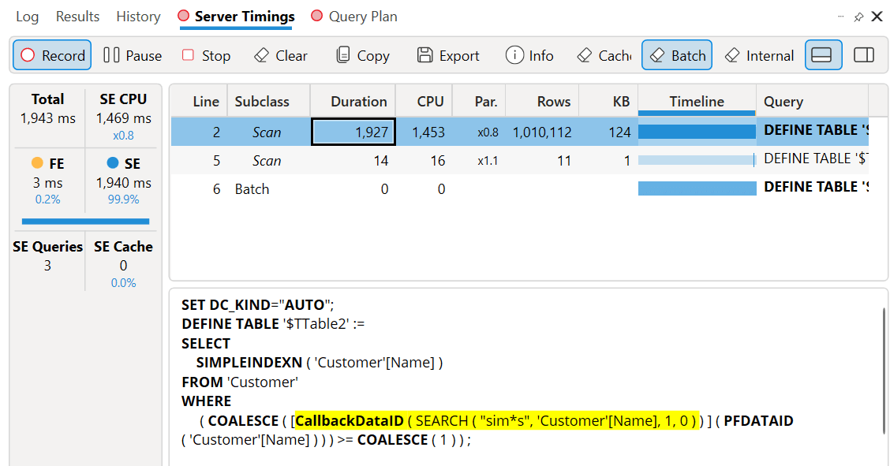Select the line 5 Scan row
The image size is (890, 466).
point(519,160)
